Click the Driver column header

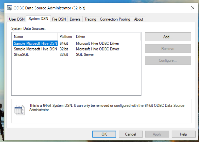[x=107, y=37]
